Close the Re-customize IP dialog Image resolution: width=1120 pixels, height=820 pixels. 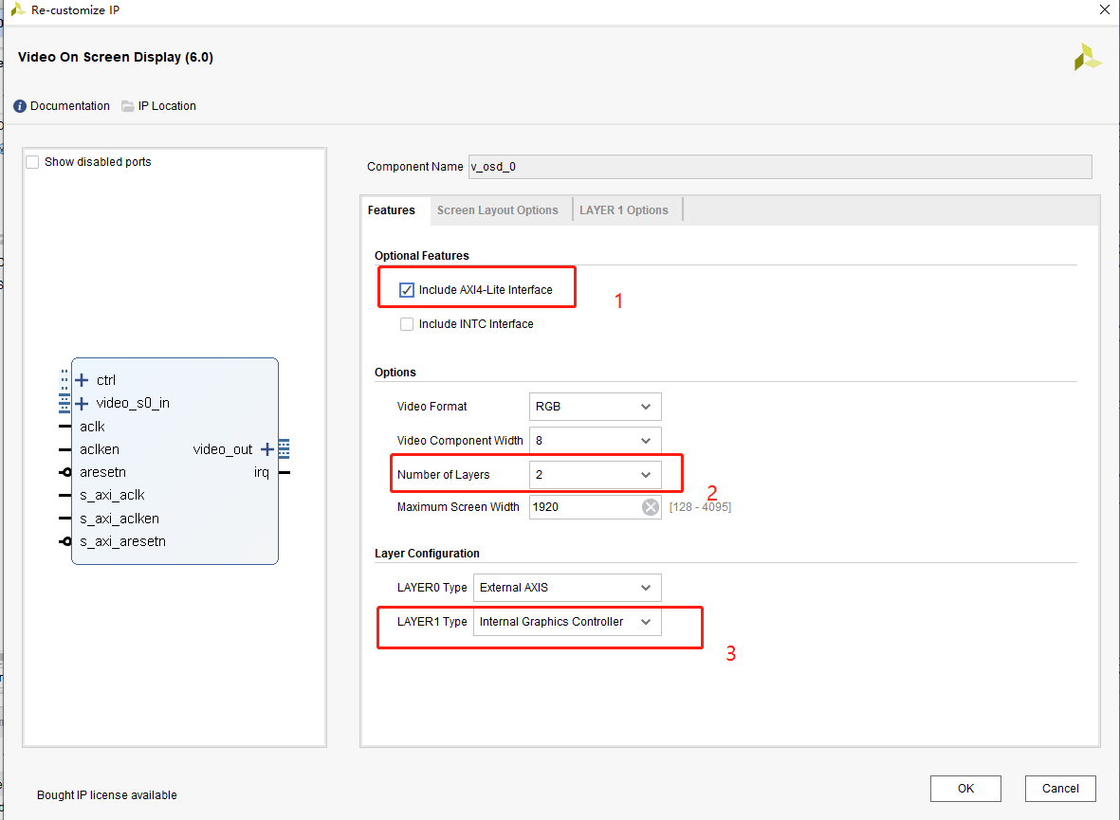(x=1104, y=9)
